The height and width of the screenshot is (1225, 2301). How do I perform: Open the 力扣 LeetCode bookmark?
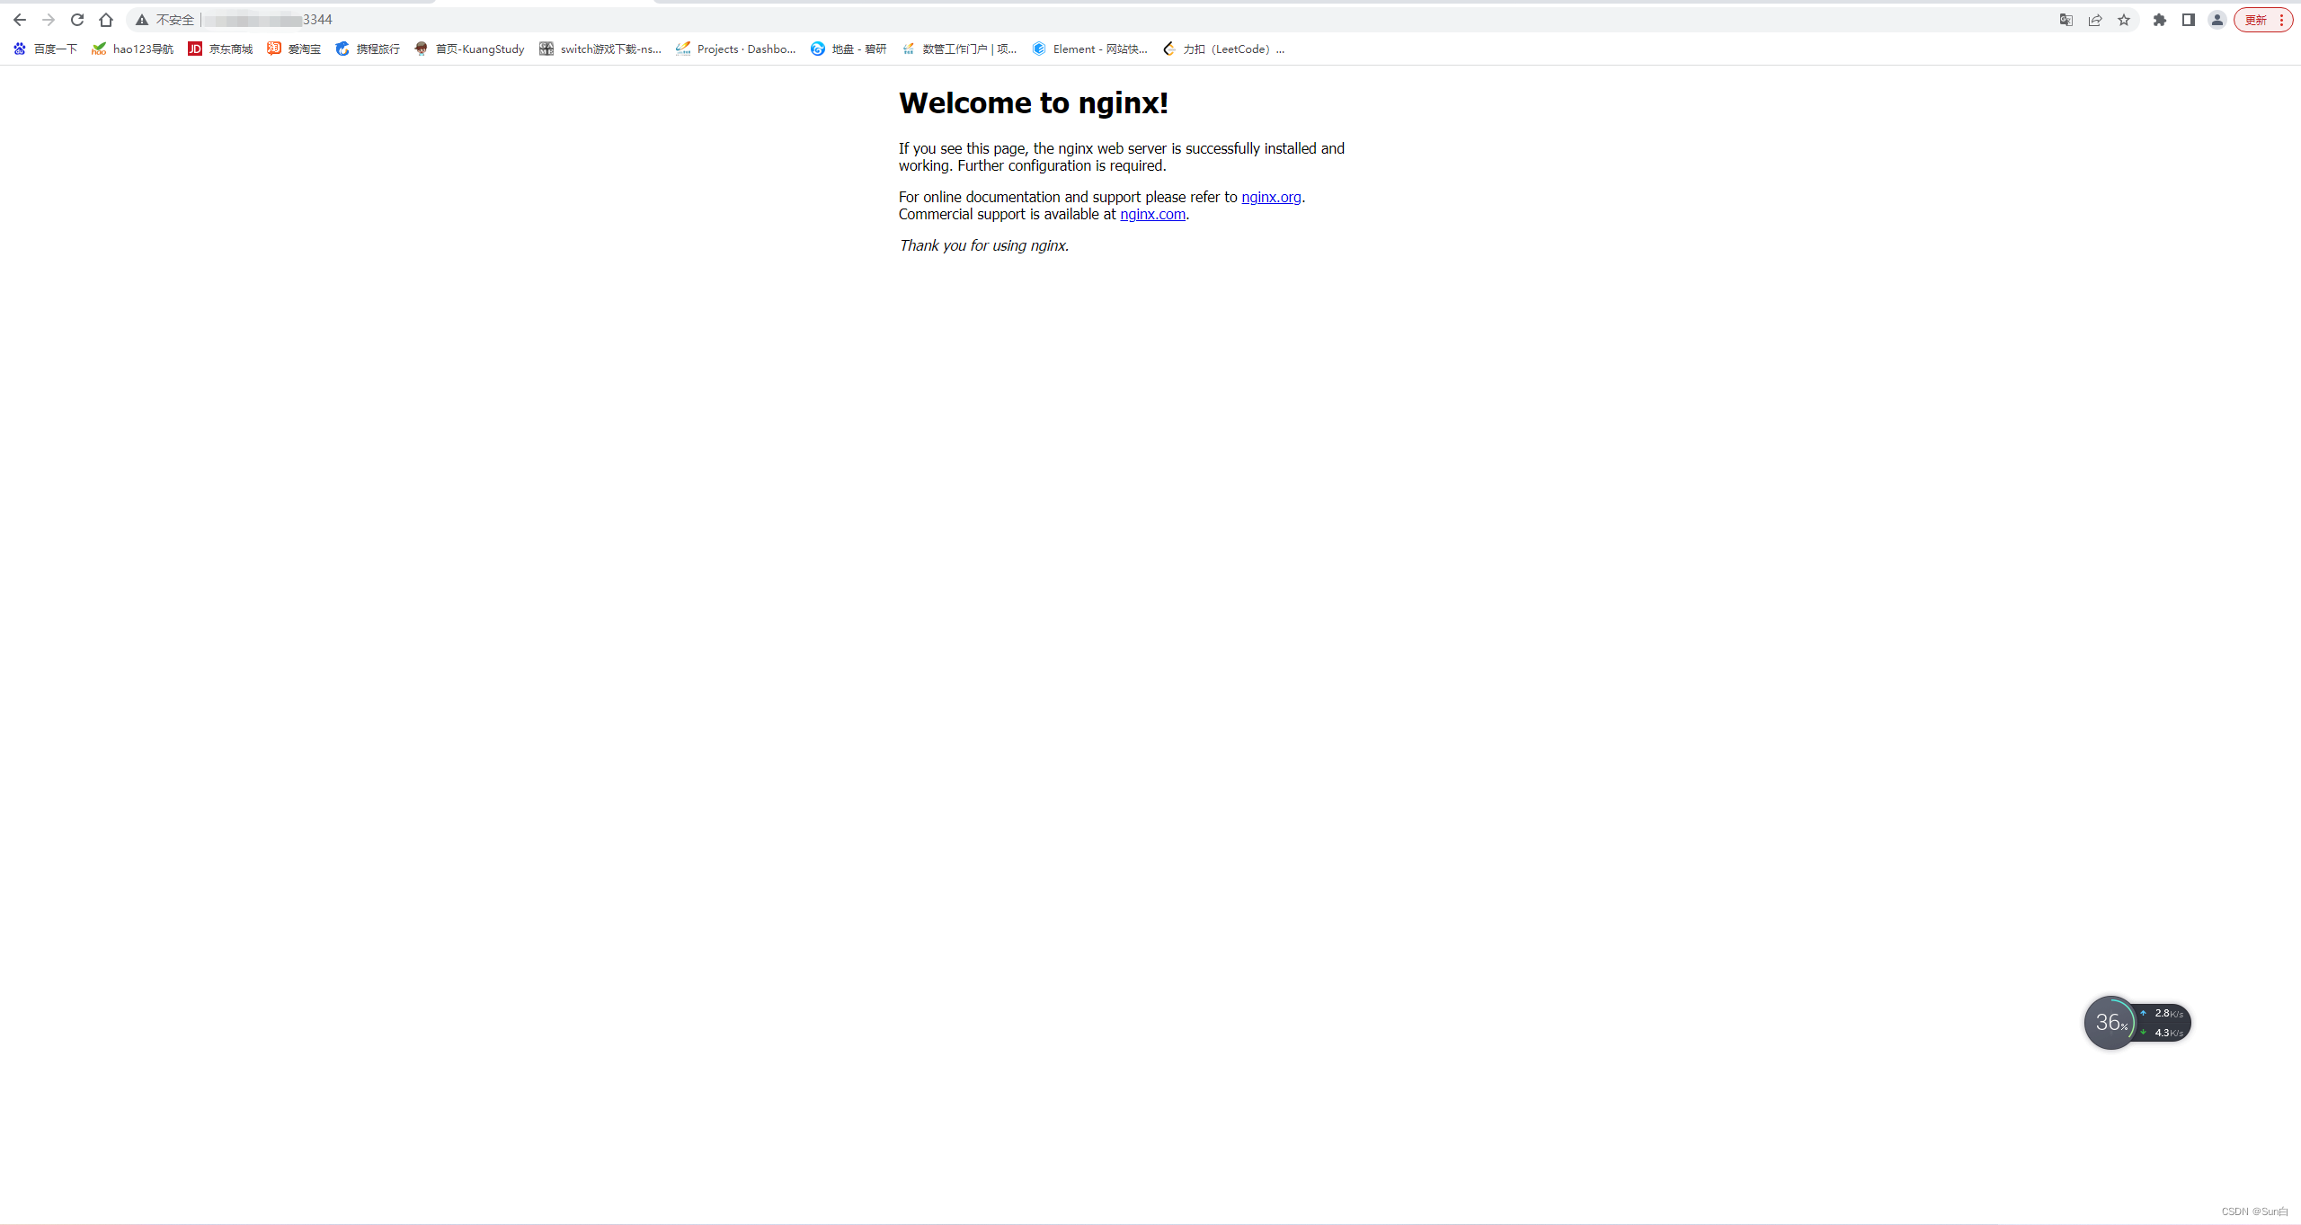tap(1223, 49)
